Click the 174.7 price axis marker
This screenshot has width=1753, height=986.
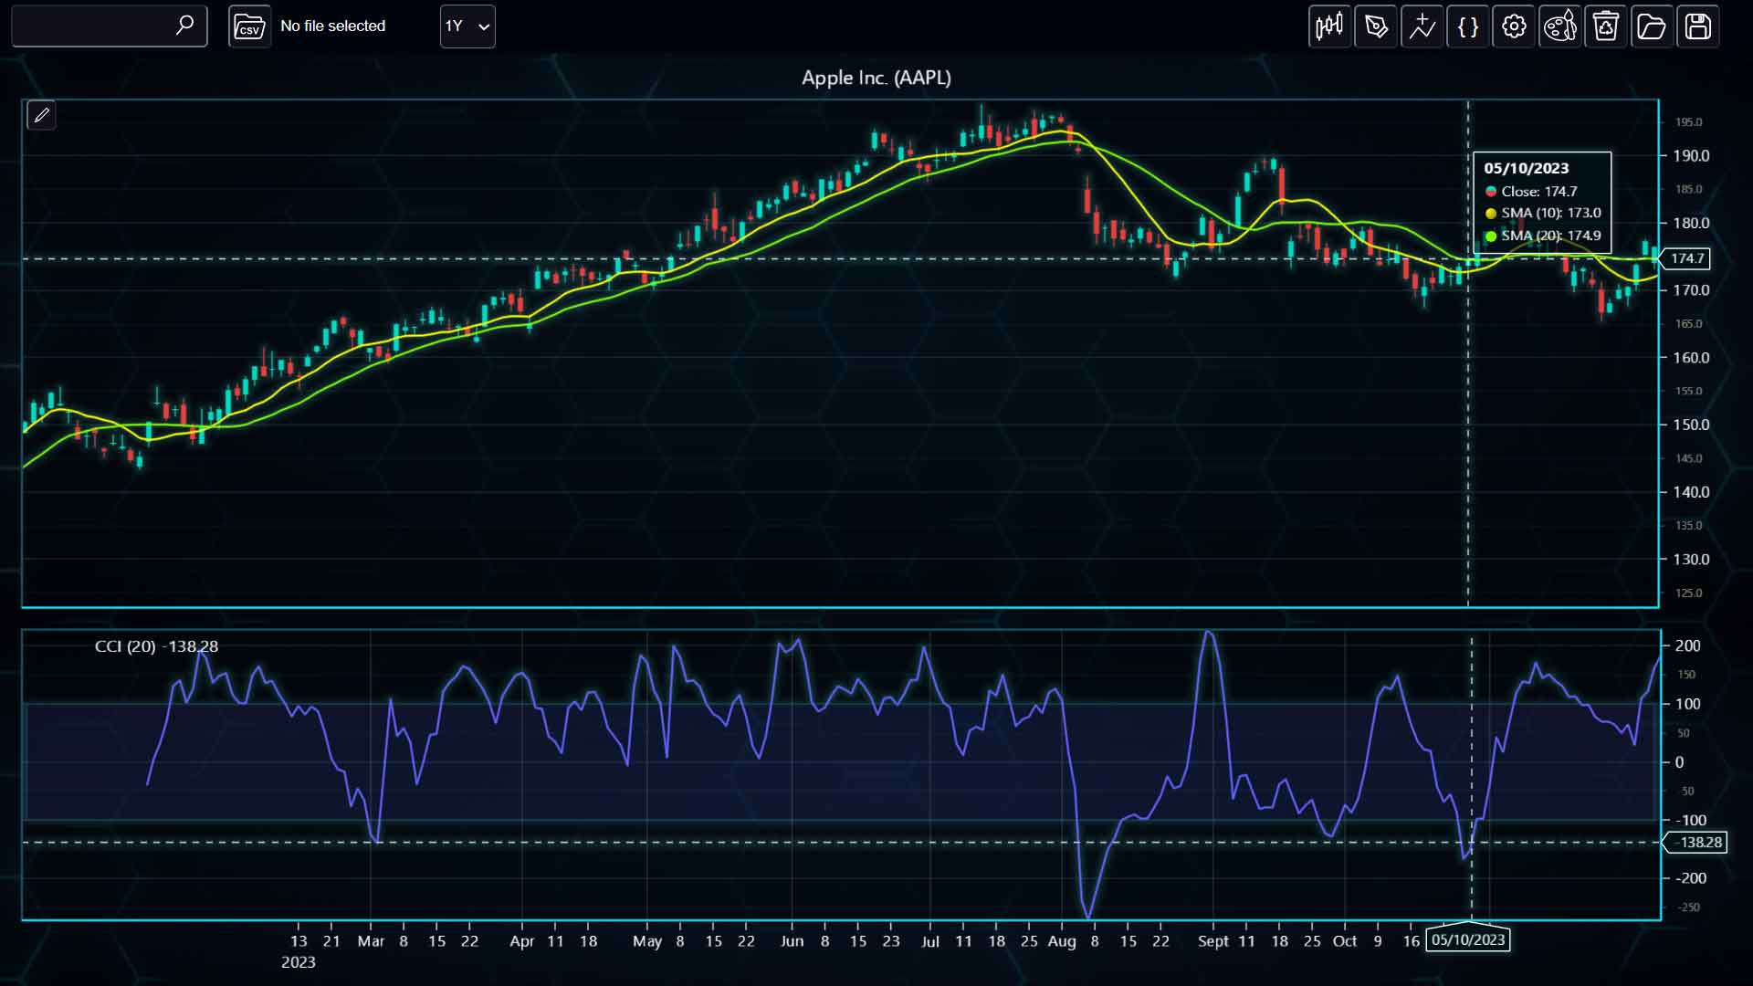tap(1685, 258)
